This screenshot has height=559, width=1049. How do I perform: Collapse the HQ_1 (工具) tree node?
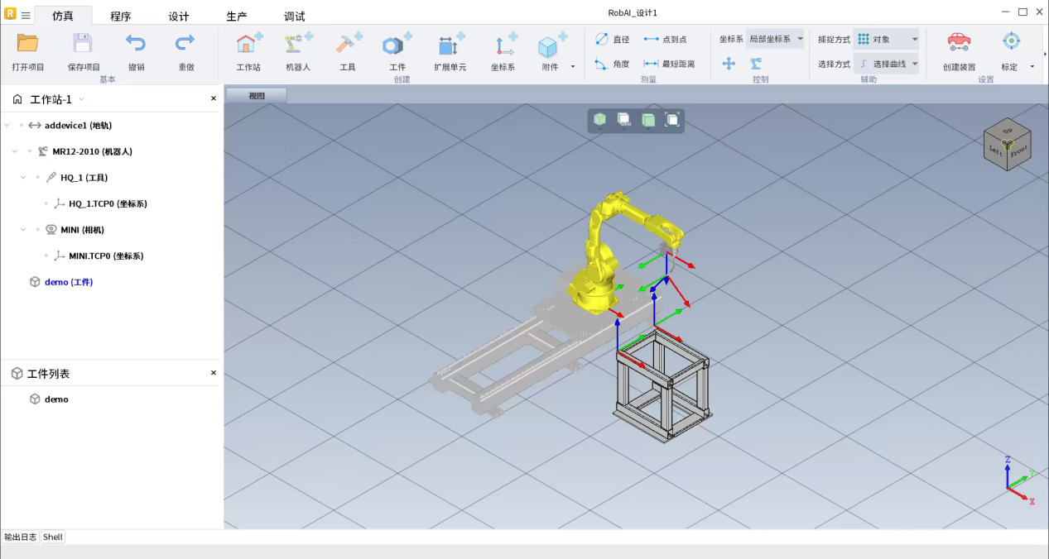point(23,178)
